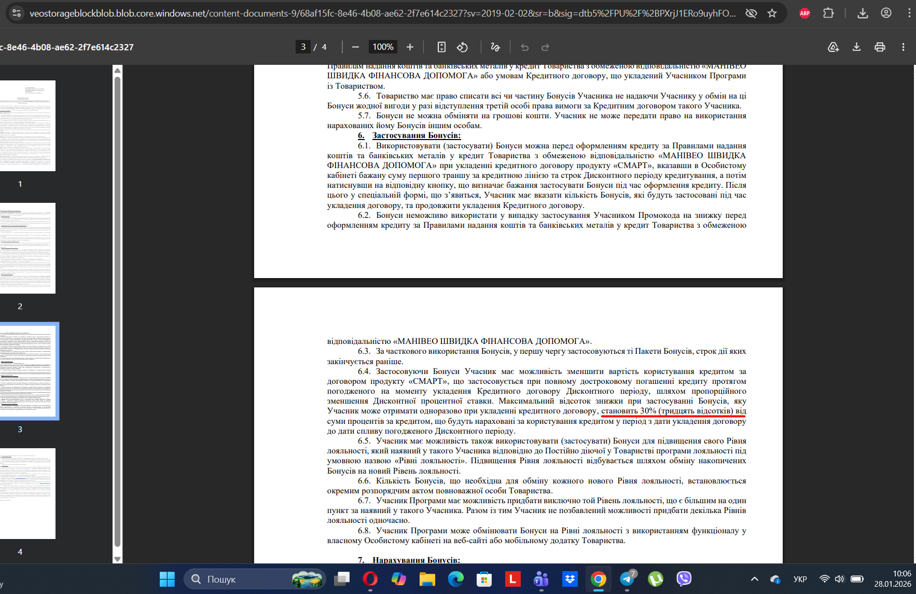Open the PDF viewer more actions menu
Viewport: 916px width, 594px height.
[x=903, y=47]
